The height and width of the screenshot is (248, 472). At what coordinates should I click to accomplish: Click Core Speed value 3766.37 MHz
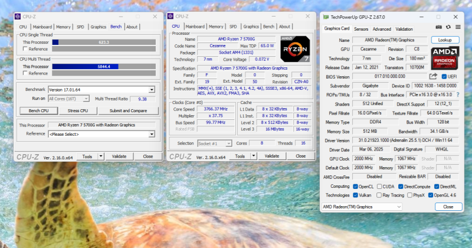[x=215, y=109]
